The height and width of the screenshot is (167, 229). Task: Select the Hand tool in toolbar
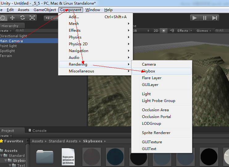point(3,18)
